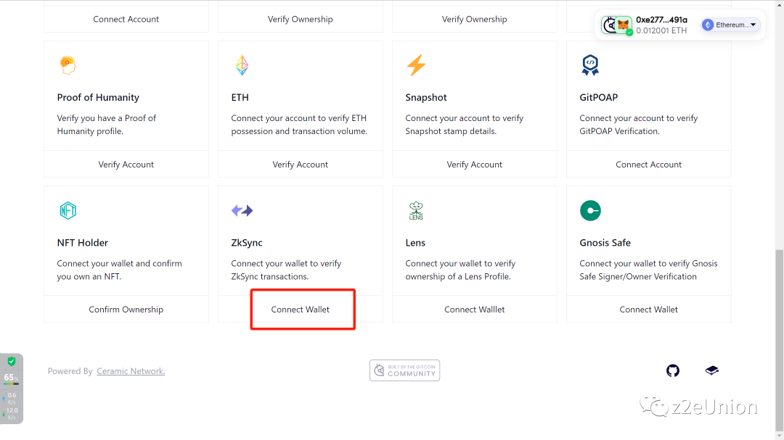Screen dimensions: 784x440
Task: Expand the Ethereum network dropdown
Action: click(x=730, y=25)
